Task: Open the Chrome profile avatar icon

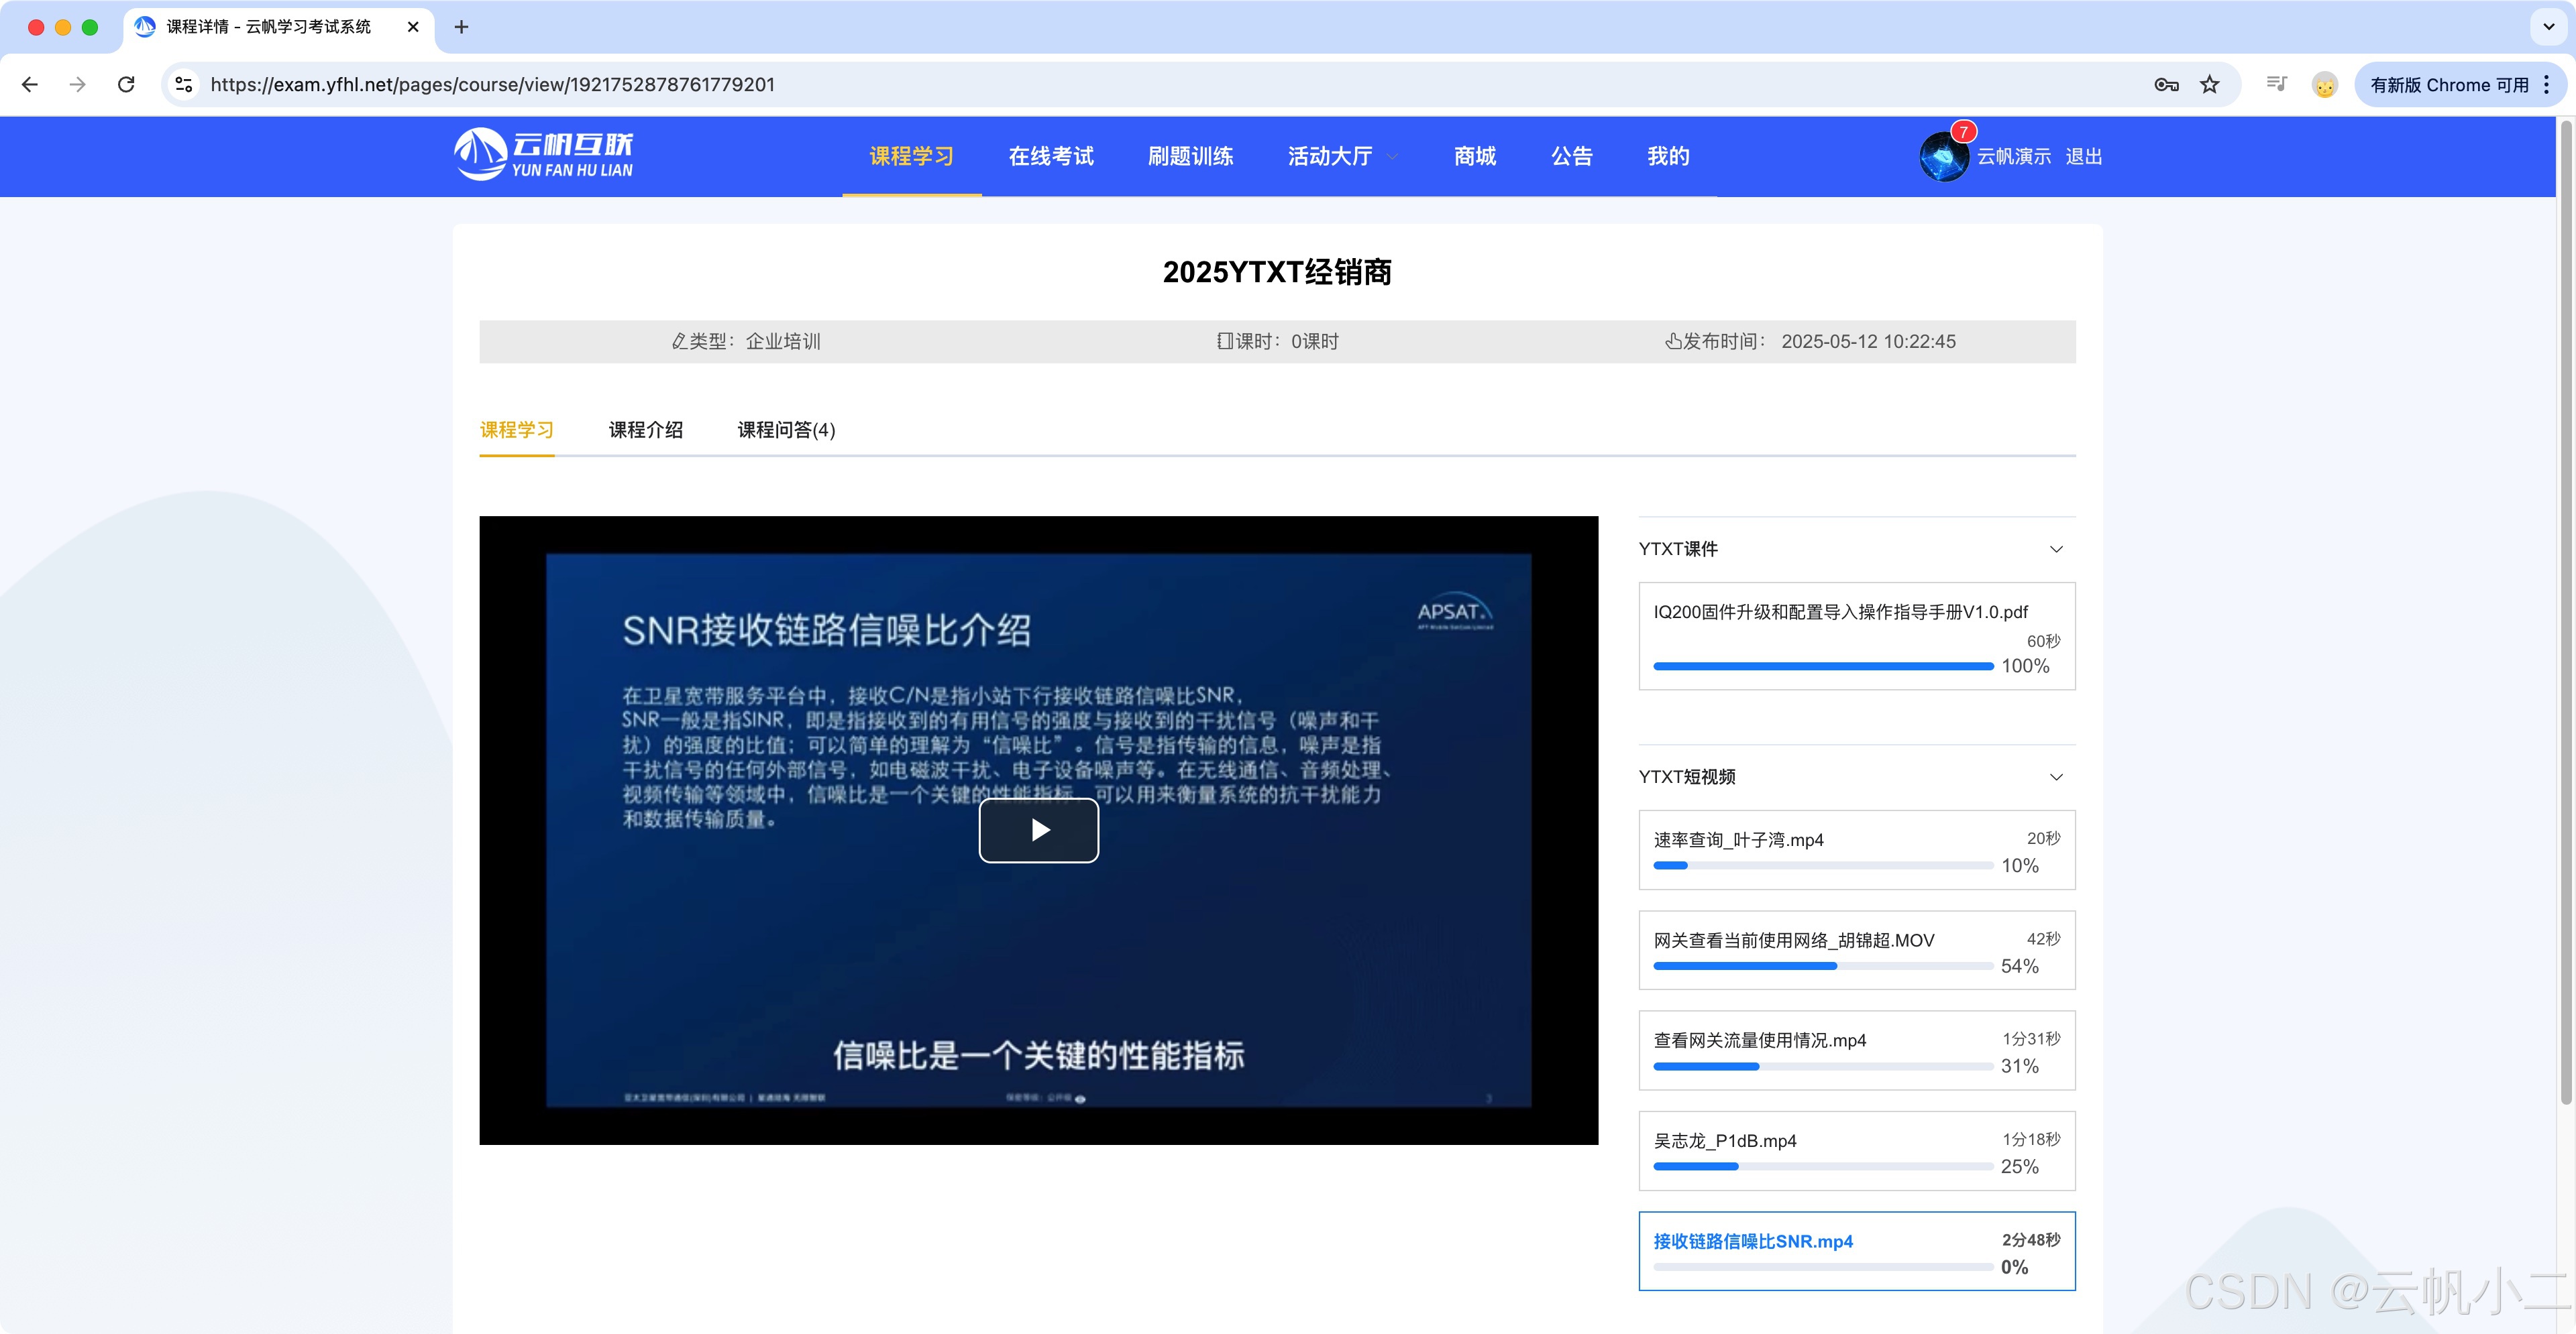Action: (x=2324, y=85)
